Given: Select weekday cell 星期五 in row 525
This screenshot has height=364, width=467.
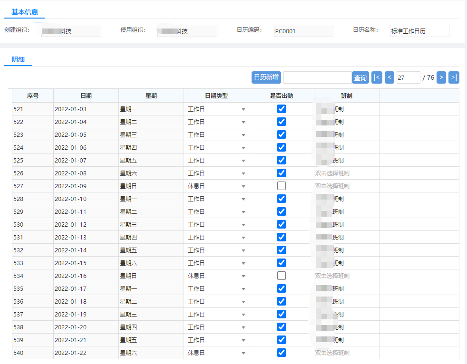Looking at the screenshot, I should click(x=151, y=161).
